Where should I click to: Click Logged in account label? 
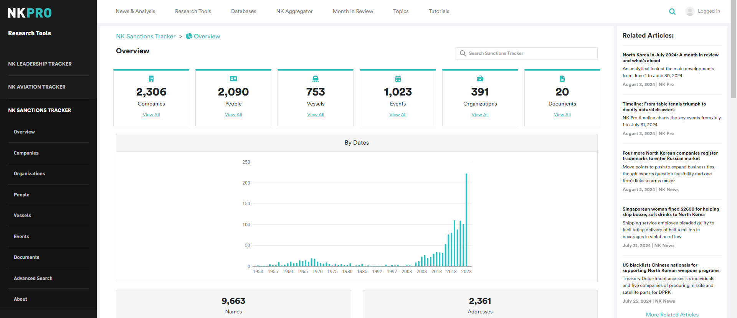(x=709, y=11)
